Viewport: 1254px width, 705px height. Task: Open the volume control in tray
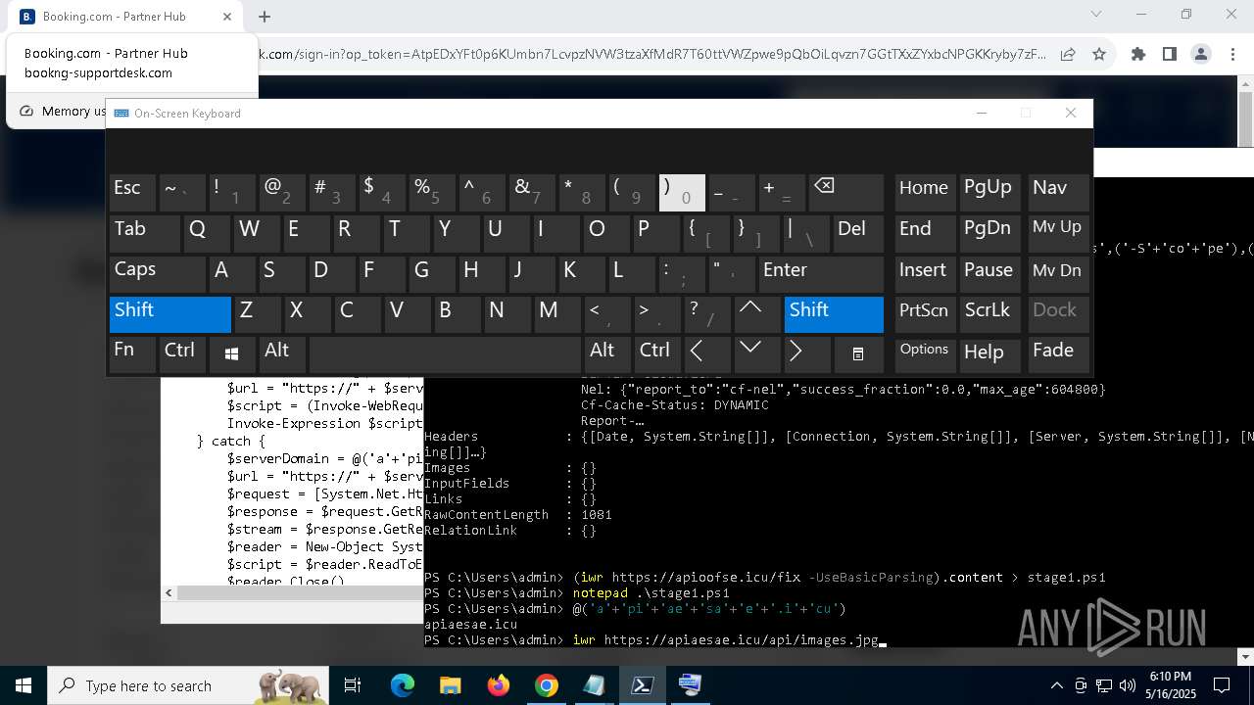(x=1128, y=685)
